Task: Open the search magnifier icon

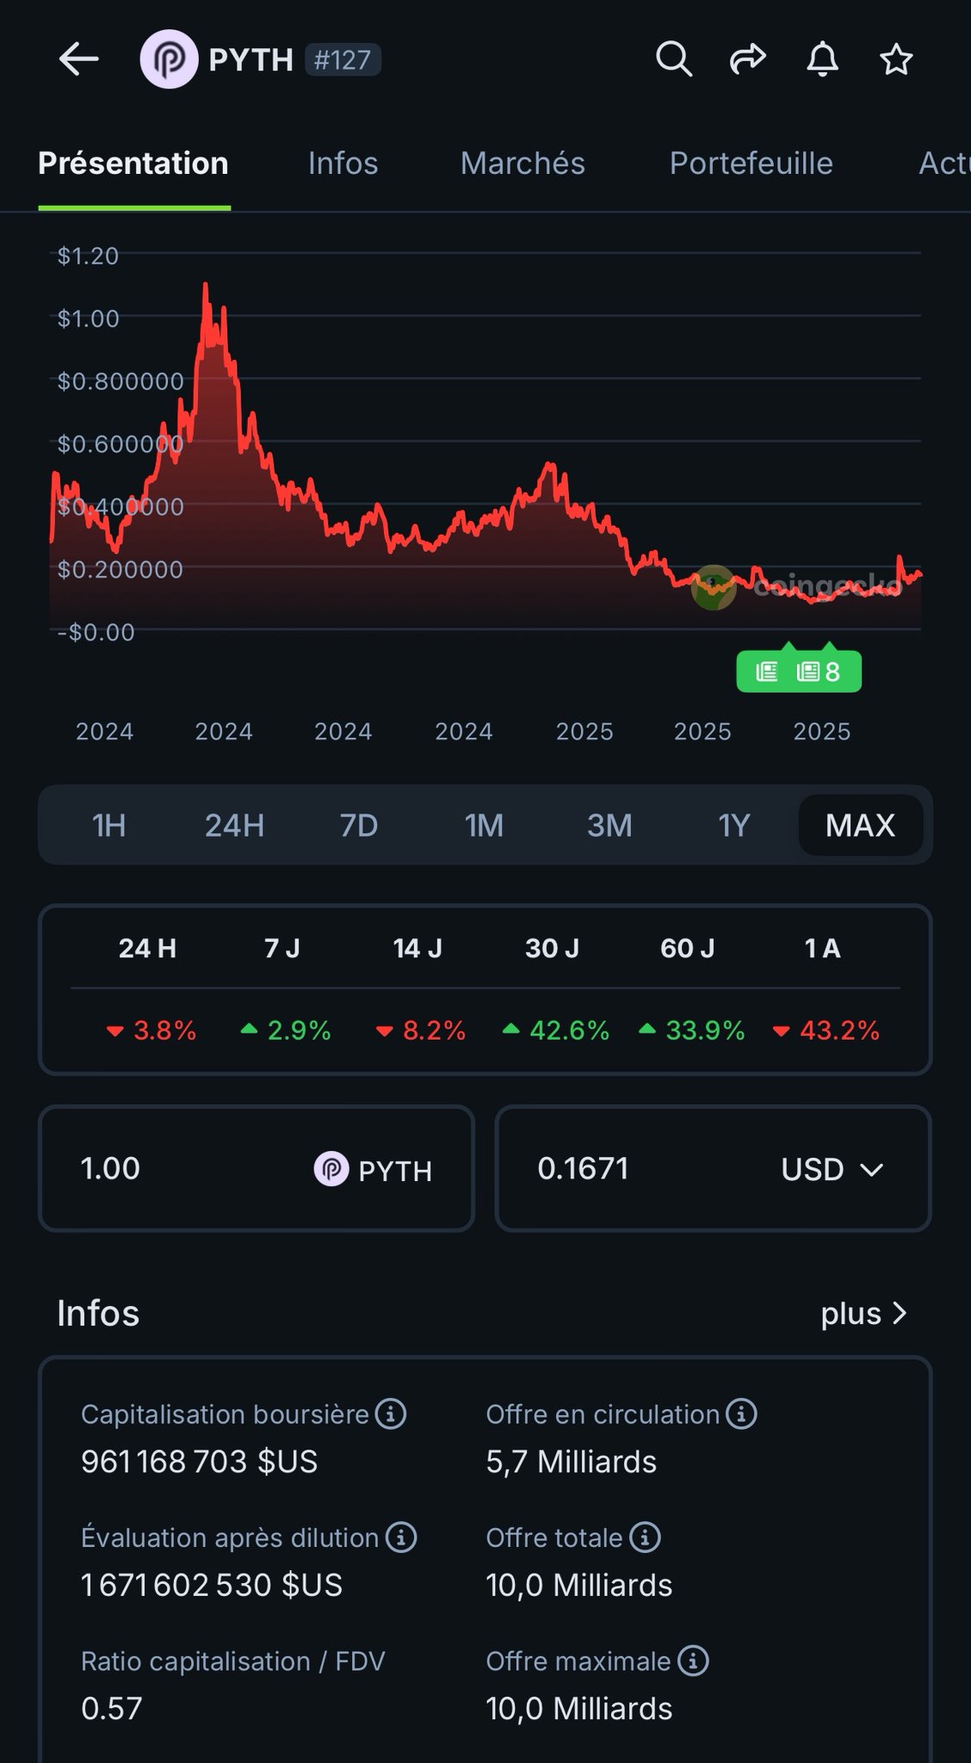Action: pos(674,59)
